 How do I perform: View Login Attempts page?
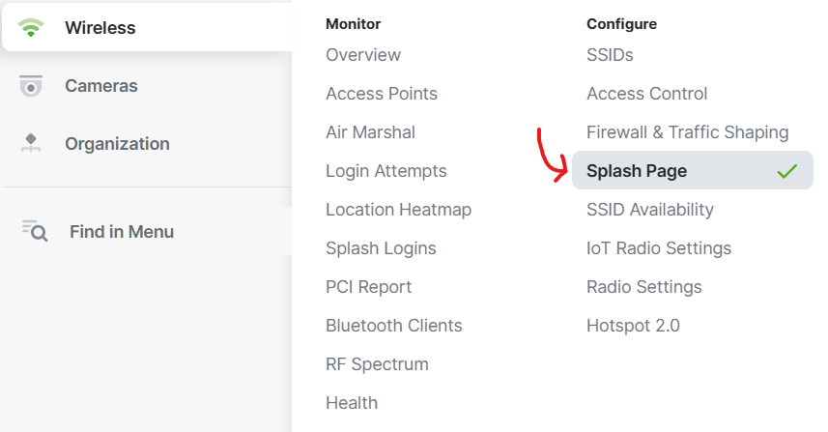[x=386, y=171]
